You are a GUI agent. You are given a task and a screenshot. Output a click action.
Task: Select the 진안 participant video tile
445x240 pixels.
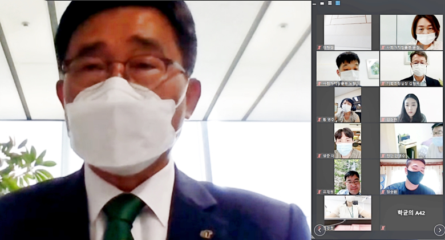[x=411, y=141]
